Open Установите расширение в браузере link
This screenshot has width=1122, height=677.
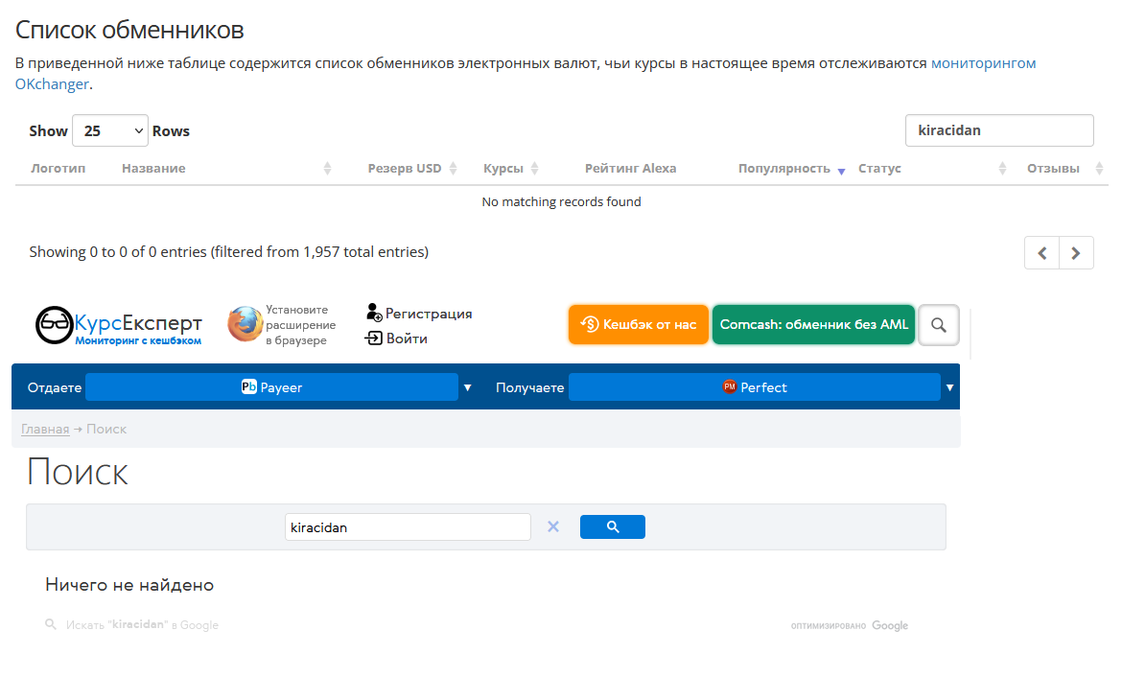(300, 325)
